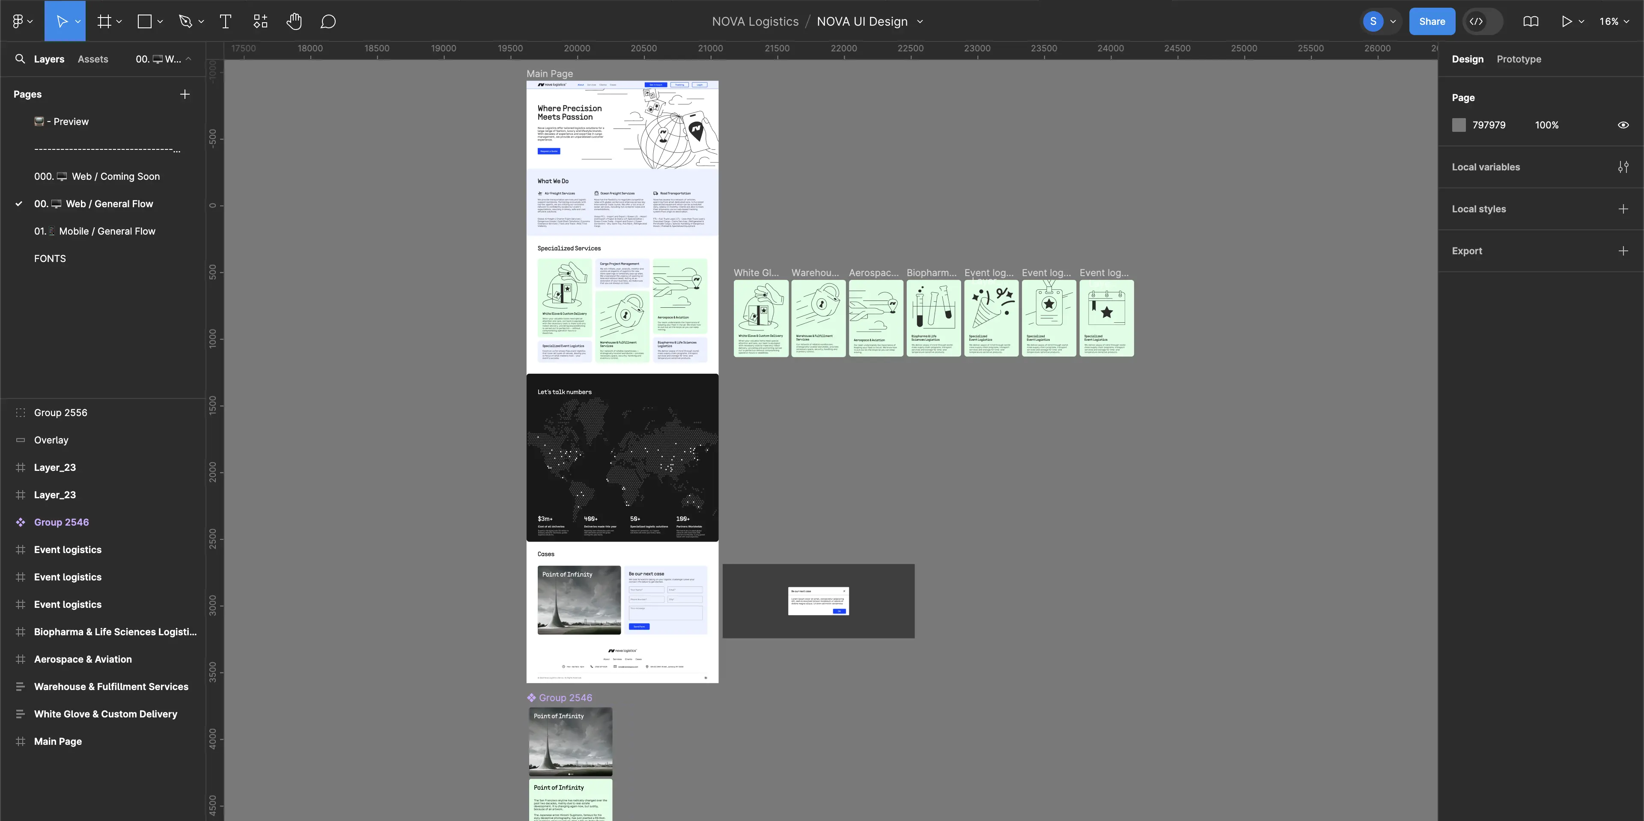Image resolution: width=1644 pixels, height=821 pixels.
Task: Open Mobile / General Flow page
Action: 95,231
